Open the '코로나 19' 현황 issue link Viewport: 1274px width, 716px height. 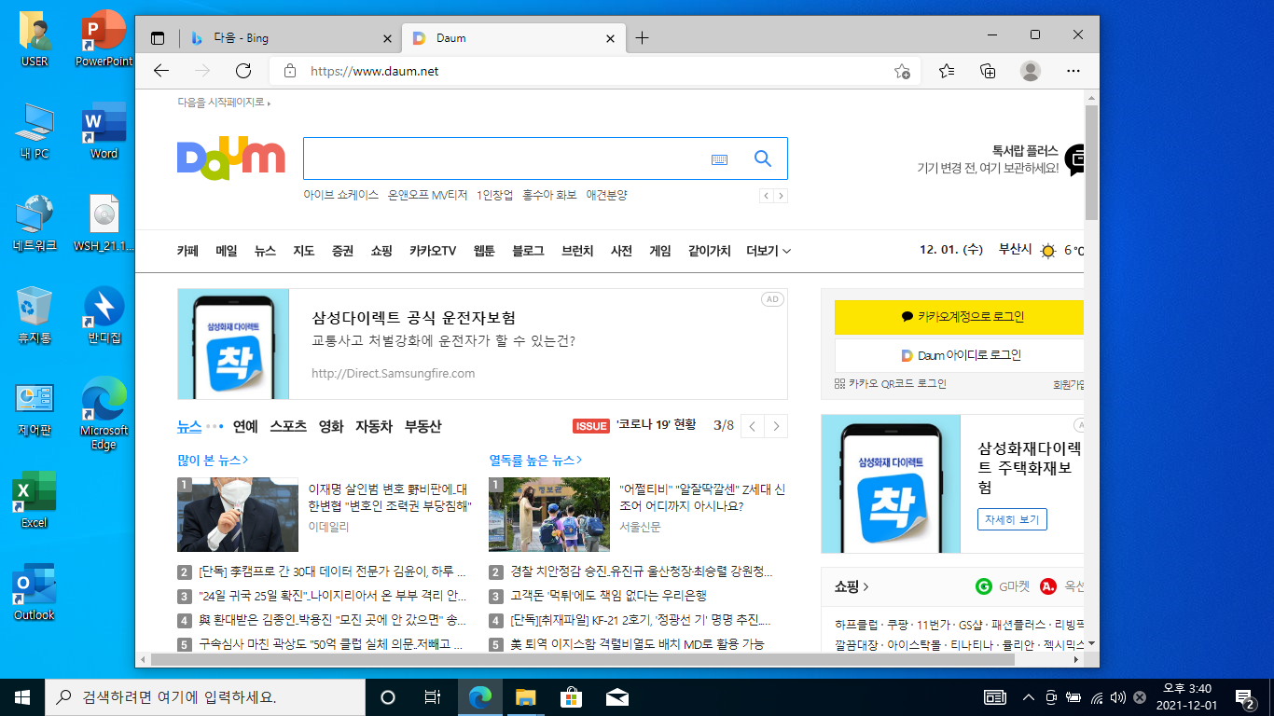pos(656,425)
